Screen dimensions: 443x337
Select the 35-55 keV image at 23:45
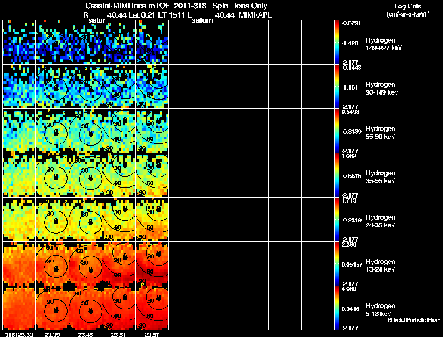pos(85,175)
